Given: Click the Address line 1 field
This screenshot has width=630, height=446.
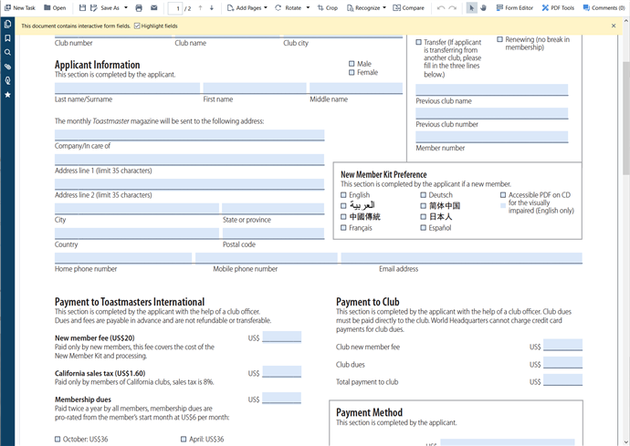Looking at the screenshot, I should point(189,160).
